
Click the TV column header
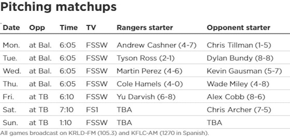click(91, 28)
